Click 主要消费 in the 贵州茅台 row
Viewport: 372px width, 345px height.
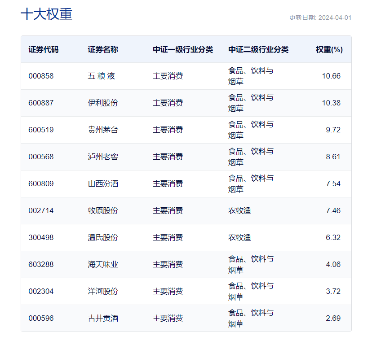click(x=168, y=130)
